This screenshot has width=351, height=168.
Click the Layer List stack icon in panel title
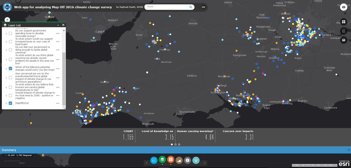click(x=5, y=25)
